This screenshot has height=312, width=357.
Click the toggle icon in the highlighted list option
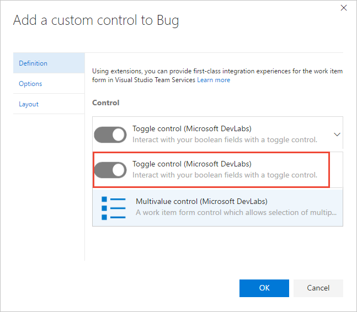tap(110, 170)
